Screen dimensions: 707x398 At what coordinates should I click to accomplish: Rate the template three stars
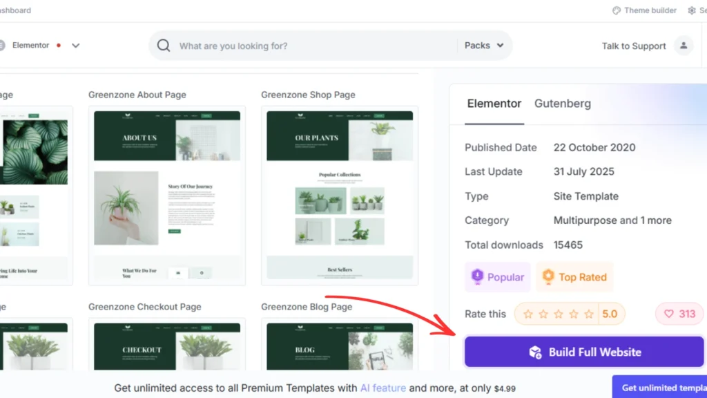pyautogui.click(x=558, y=314)
